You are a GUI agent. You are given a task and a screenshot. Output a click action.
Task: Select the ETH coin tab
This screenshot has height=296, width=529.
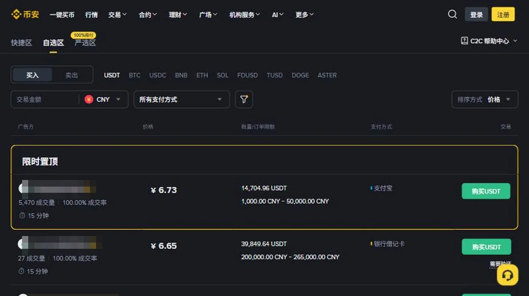pyautogui.click(x=202, y=75)
